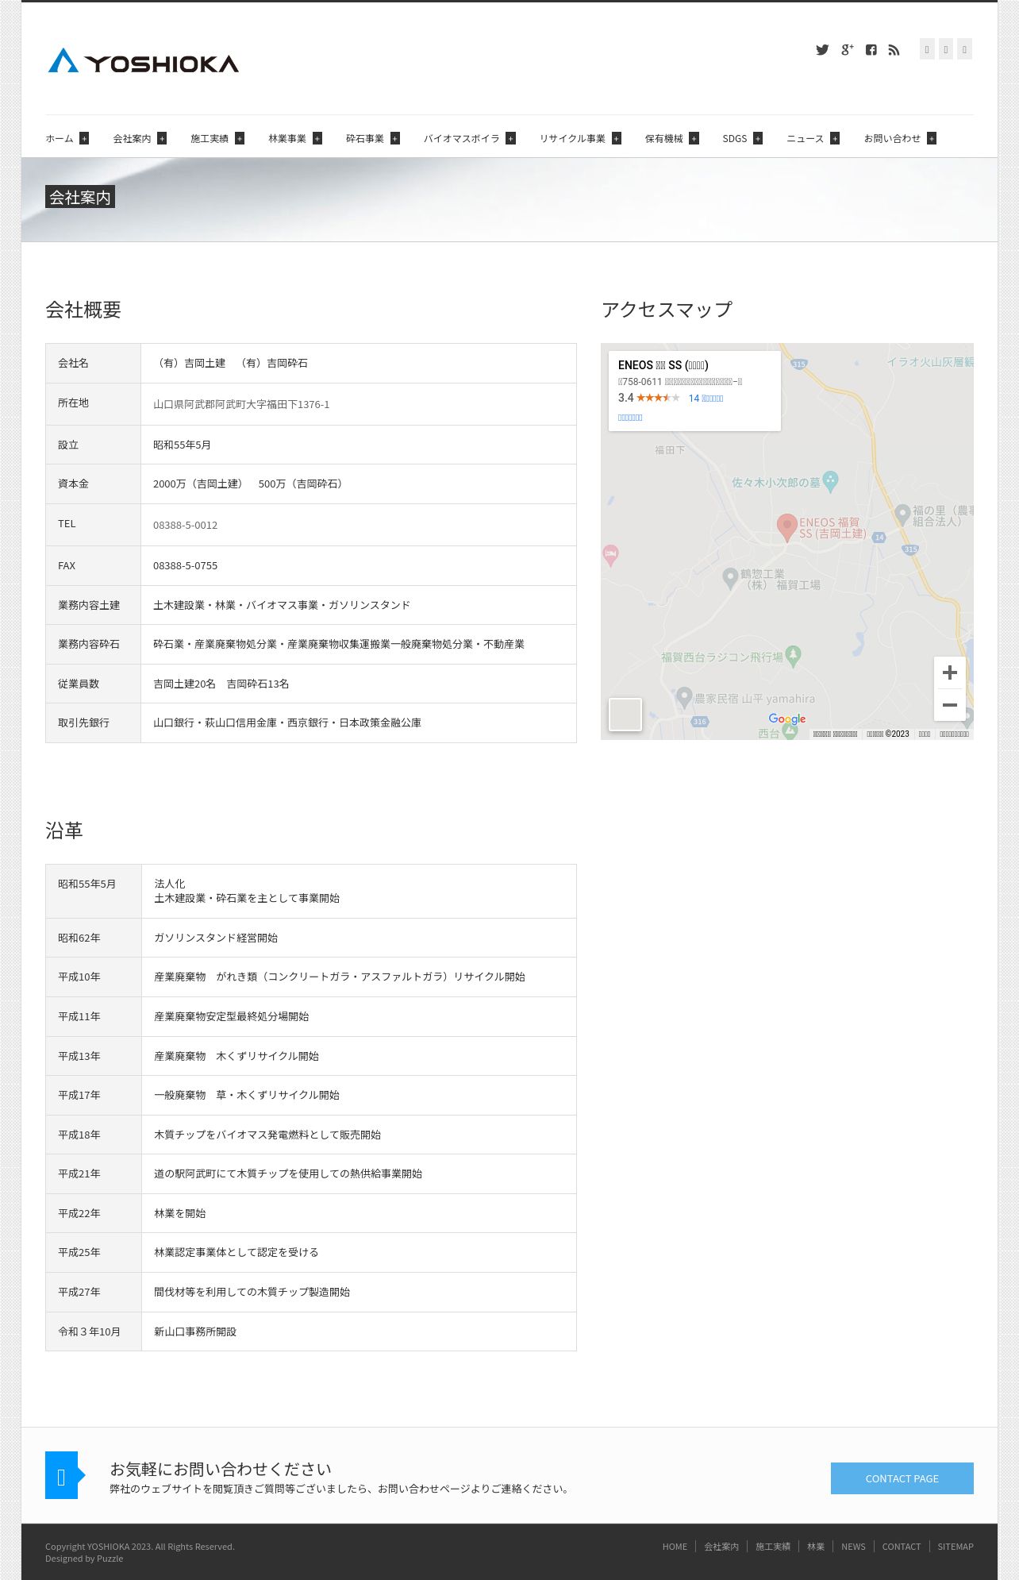Click the YOSHIKA logo in the header
1019x1580 pixels.
tap(143, 61)
